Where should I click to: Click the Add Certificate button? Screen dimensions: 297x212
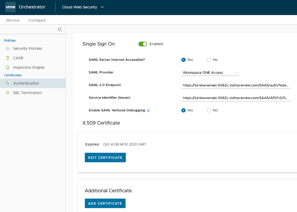(105, 203)
